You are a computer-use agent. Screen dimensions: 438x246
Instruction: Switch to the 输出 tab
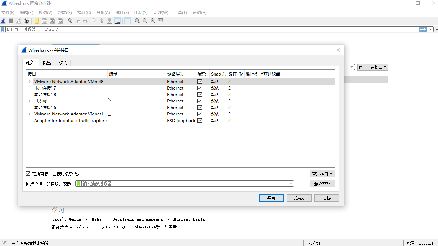point(47,63)
